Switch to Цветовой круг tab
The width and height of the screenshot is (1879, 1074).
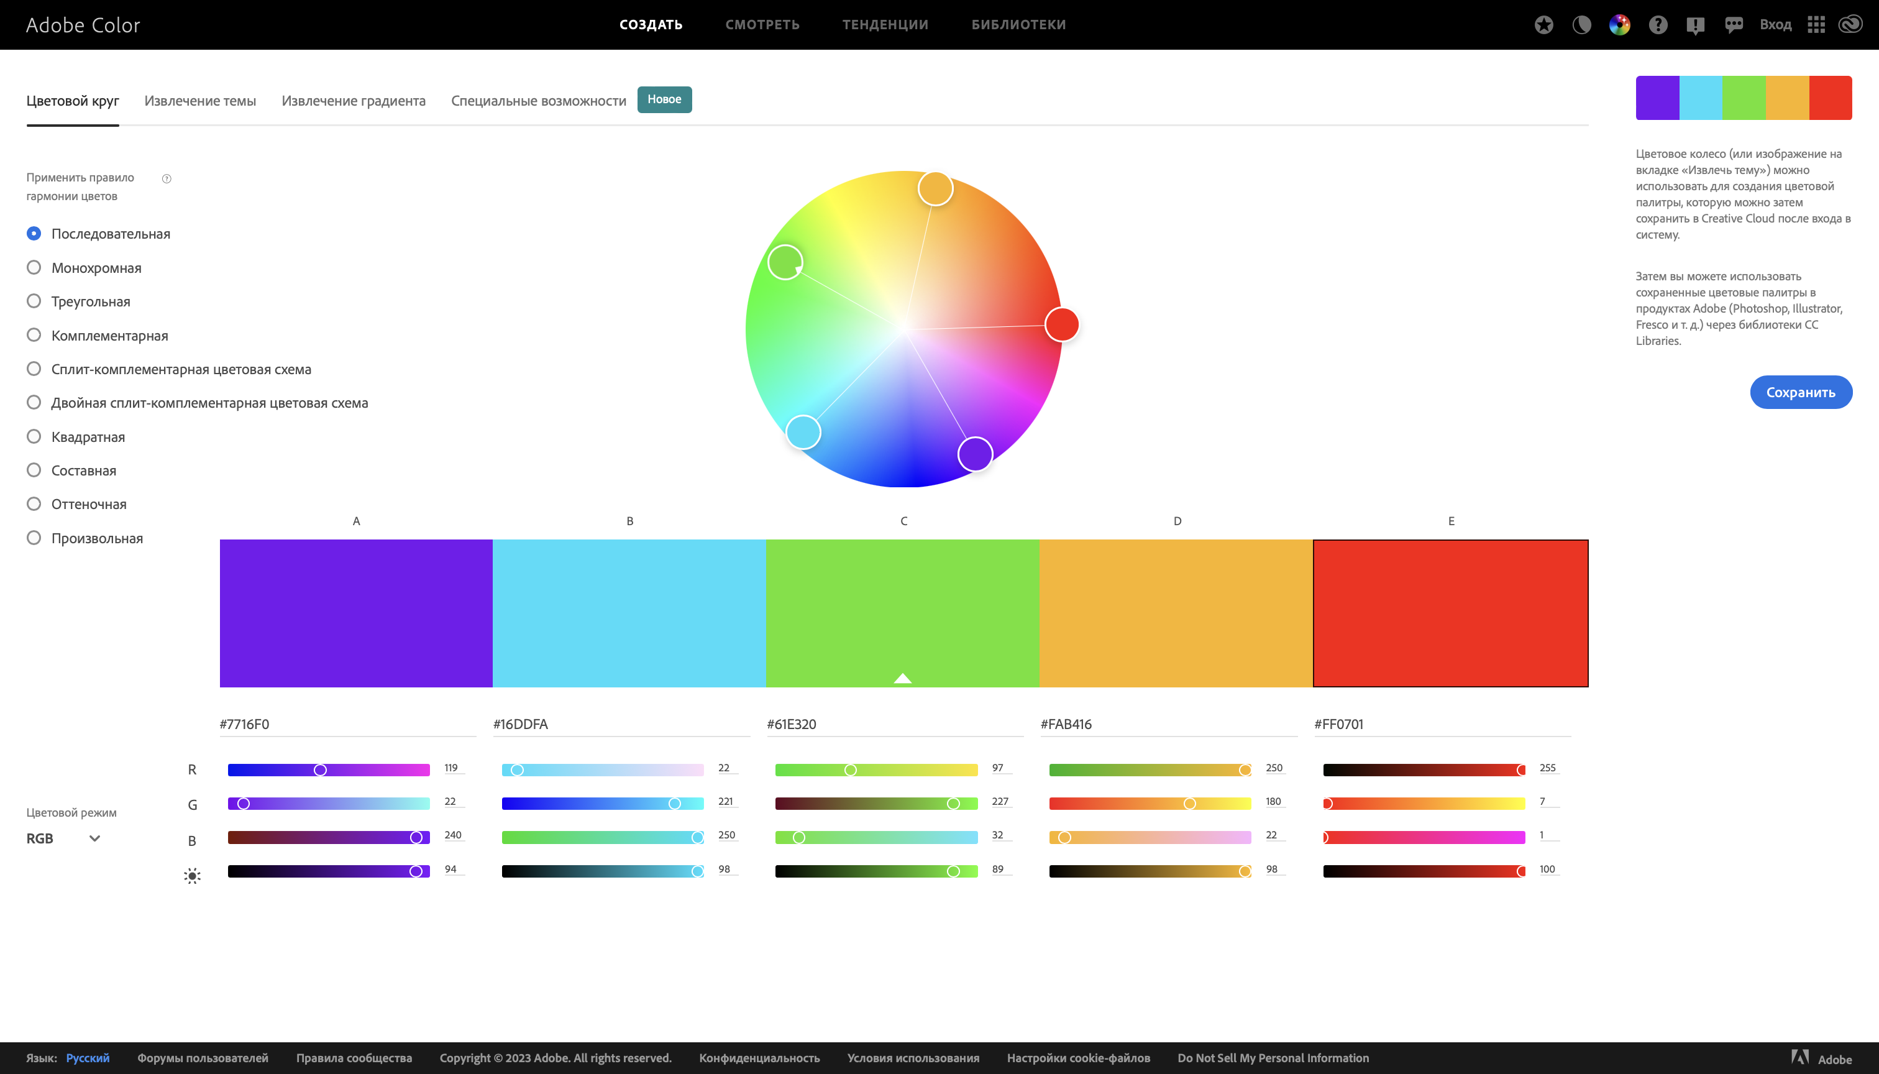coord(73,101)
